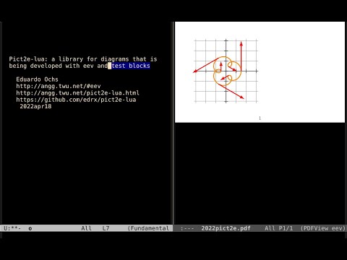Click the "2022pict2e.pdf" buffer name
The height and width of the screenshot is (260, 347).
pyautogui.click(x=226, y=228)
